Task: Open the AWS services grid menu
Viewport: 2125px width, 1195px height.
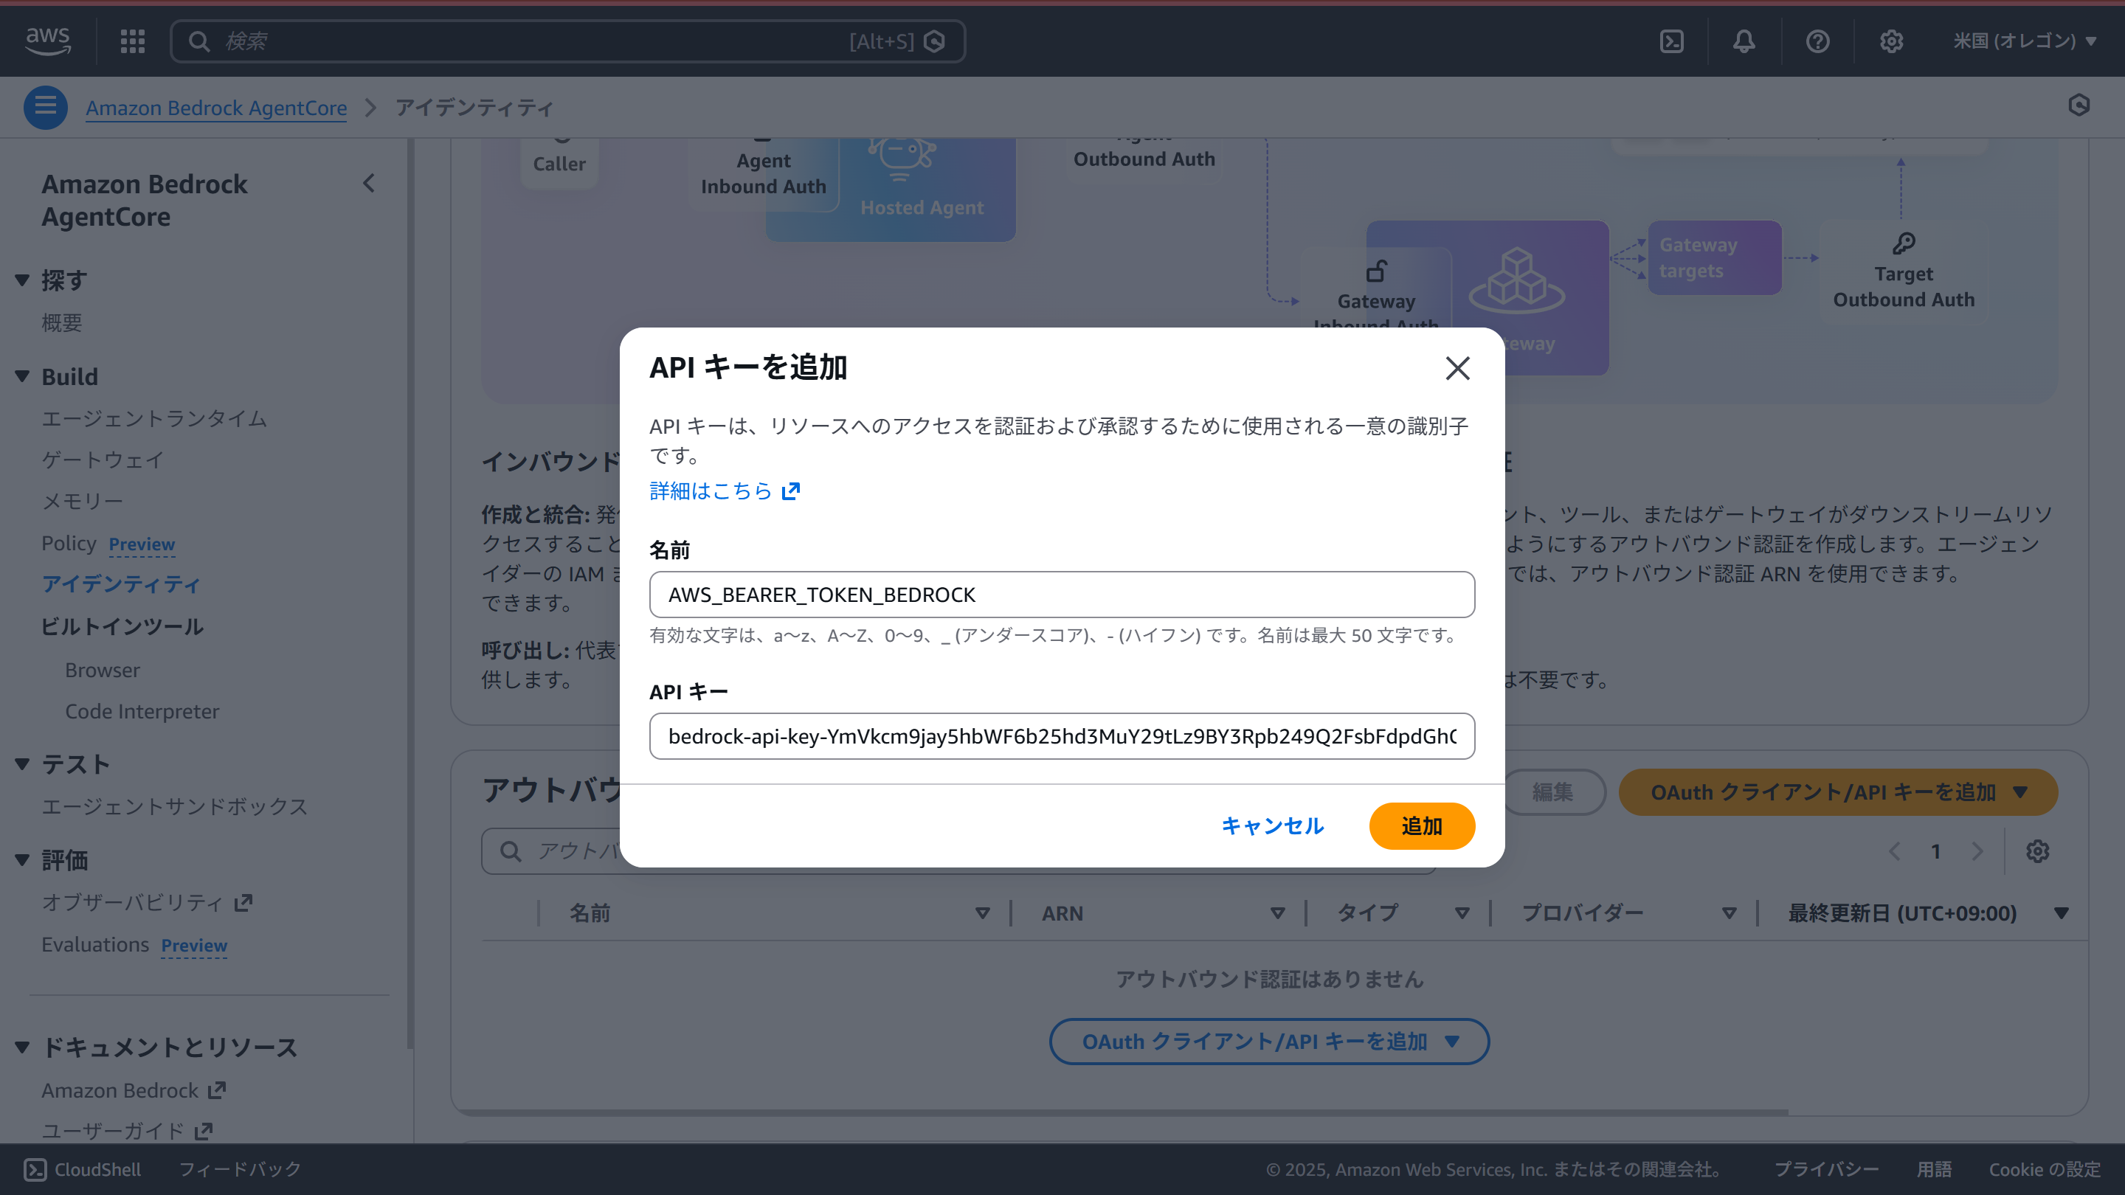Action: (x=132, y=41)
